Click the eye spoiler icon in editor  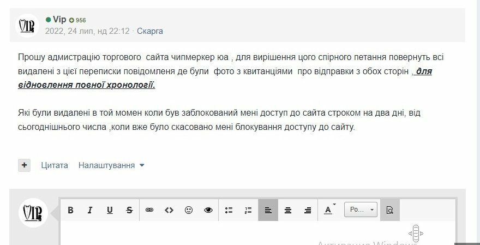(208, 210)
